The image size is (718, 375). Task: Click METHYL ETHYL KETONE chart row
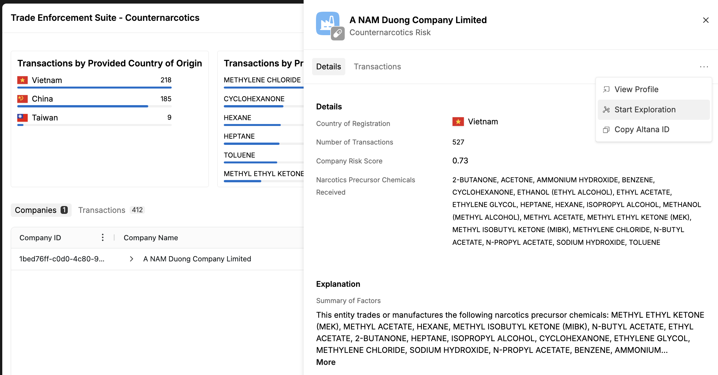click(264, 176)
